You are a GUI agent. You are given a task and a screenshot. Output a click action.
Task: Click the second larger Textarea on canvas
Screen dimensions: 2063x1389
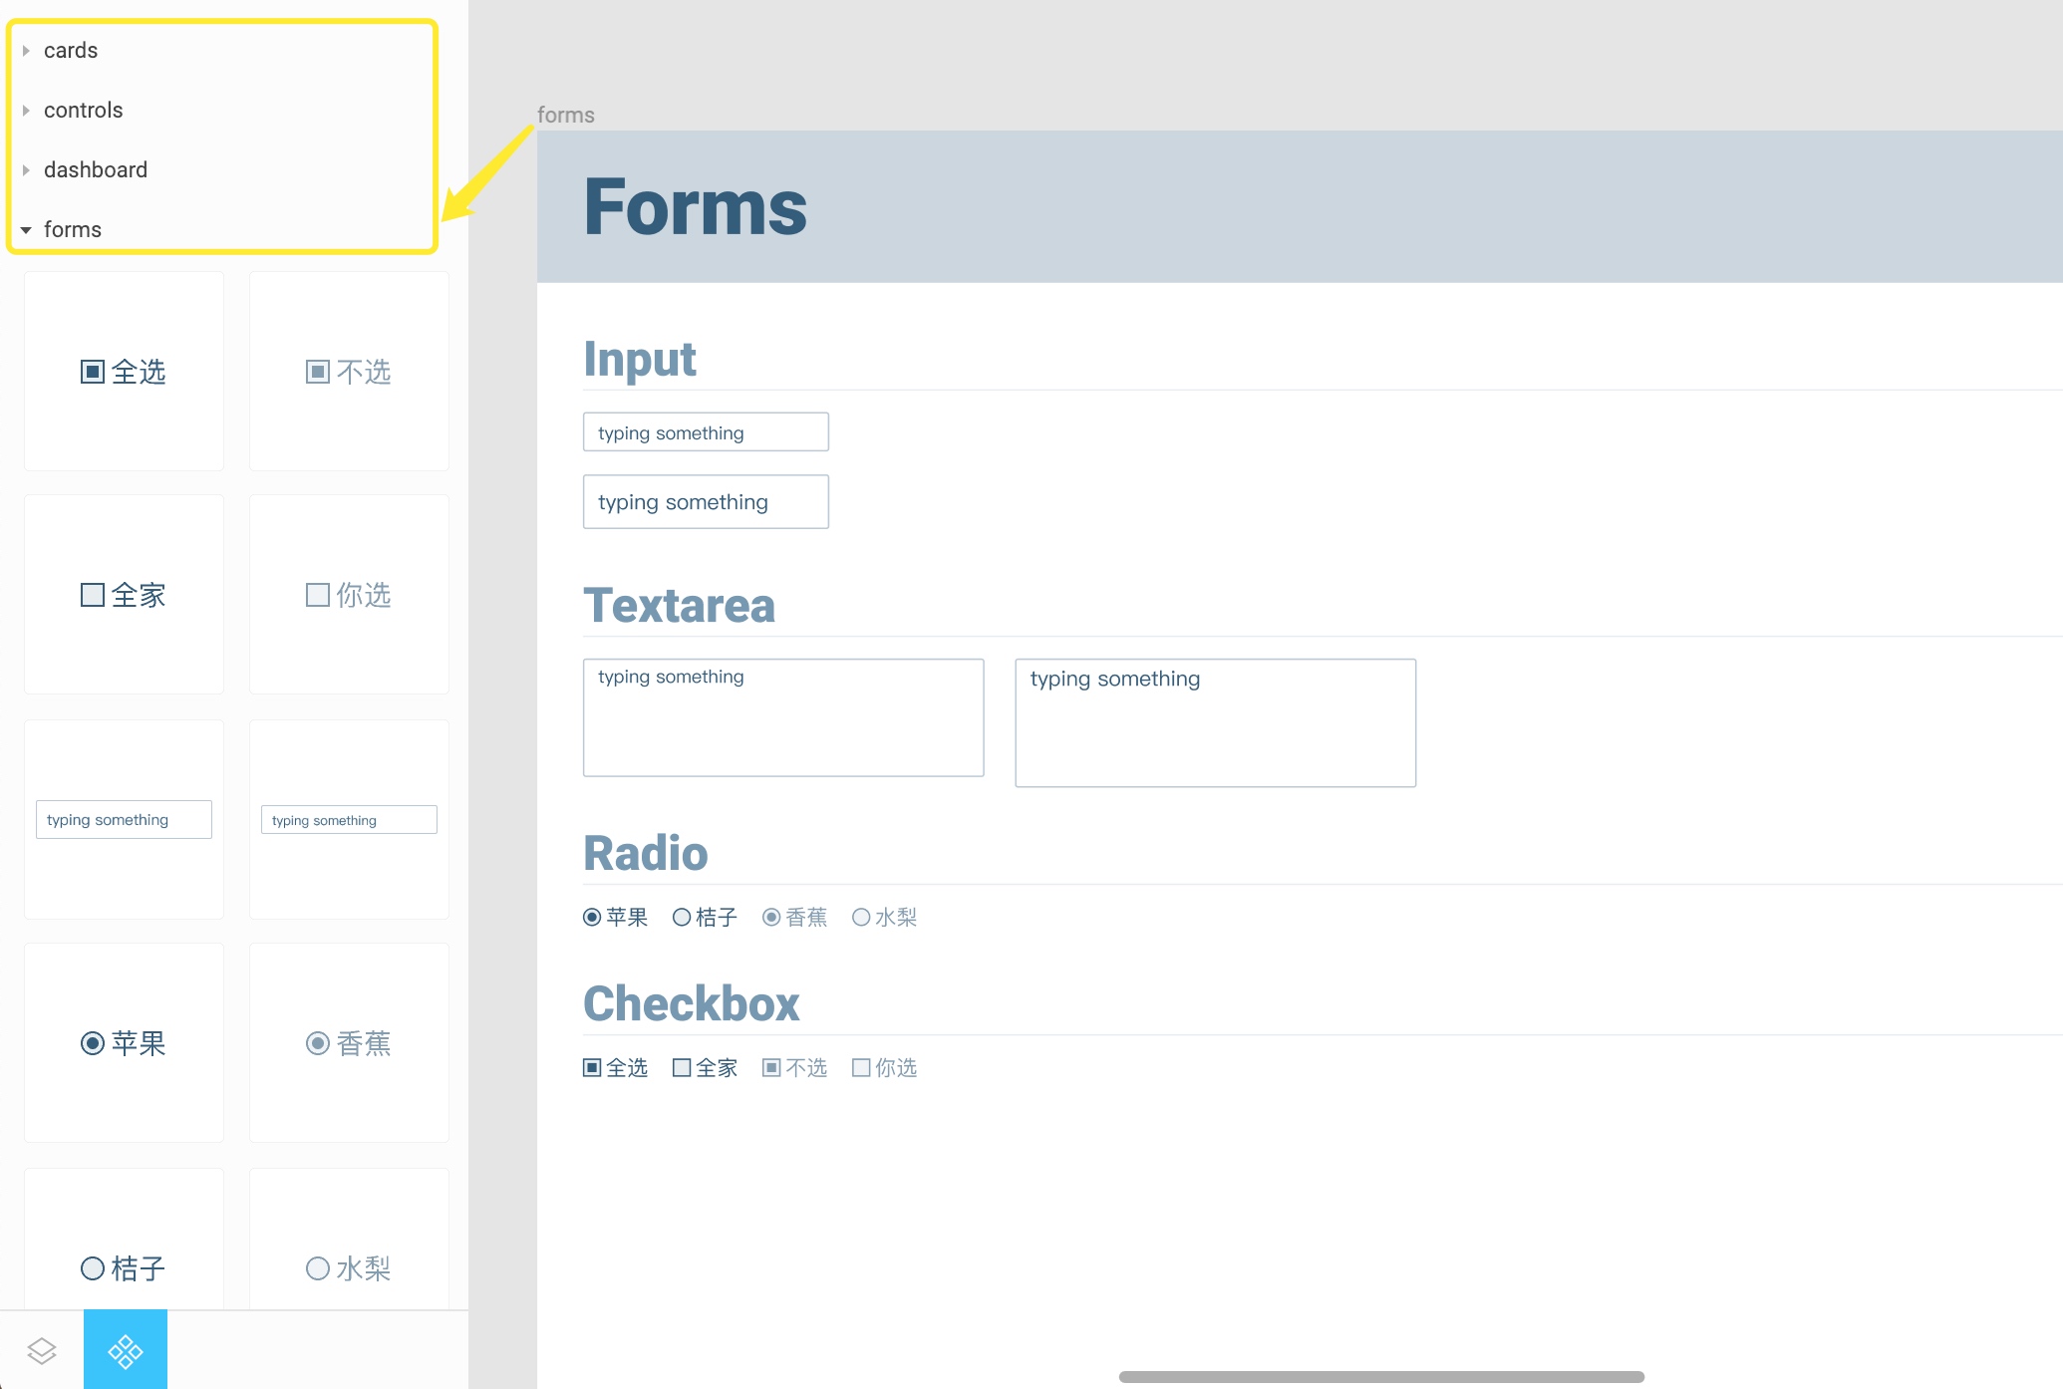coord(1216,723)
